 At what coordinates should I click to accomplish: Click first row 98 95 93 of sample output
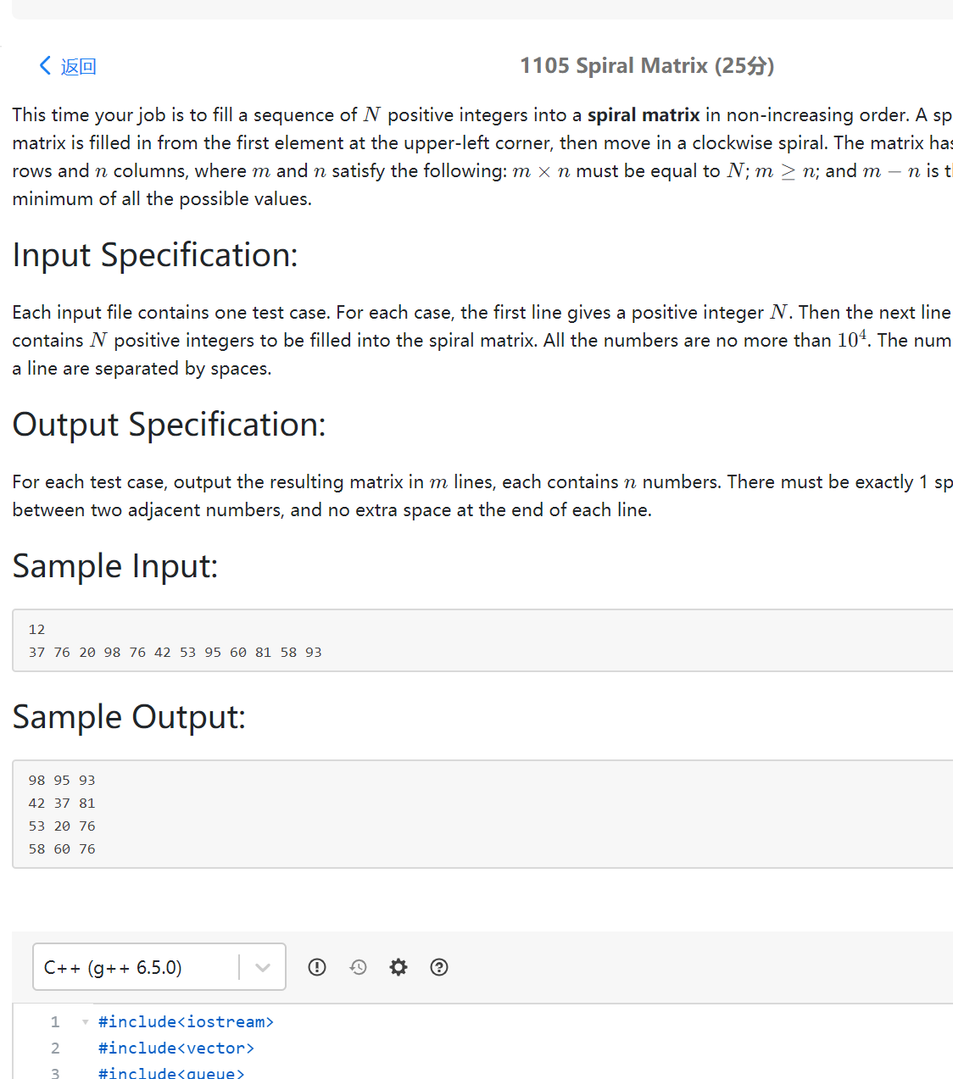[62, 780]
